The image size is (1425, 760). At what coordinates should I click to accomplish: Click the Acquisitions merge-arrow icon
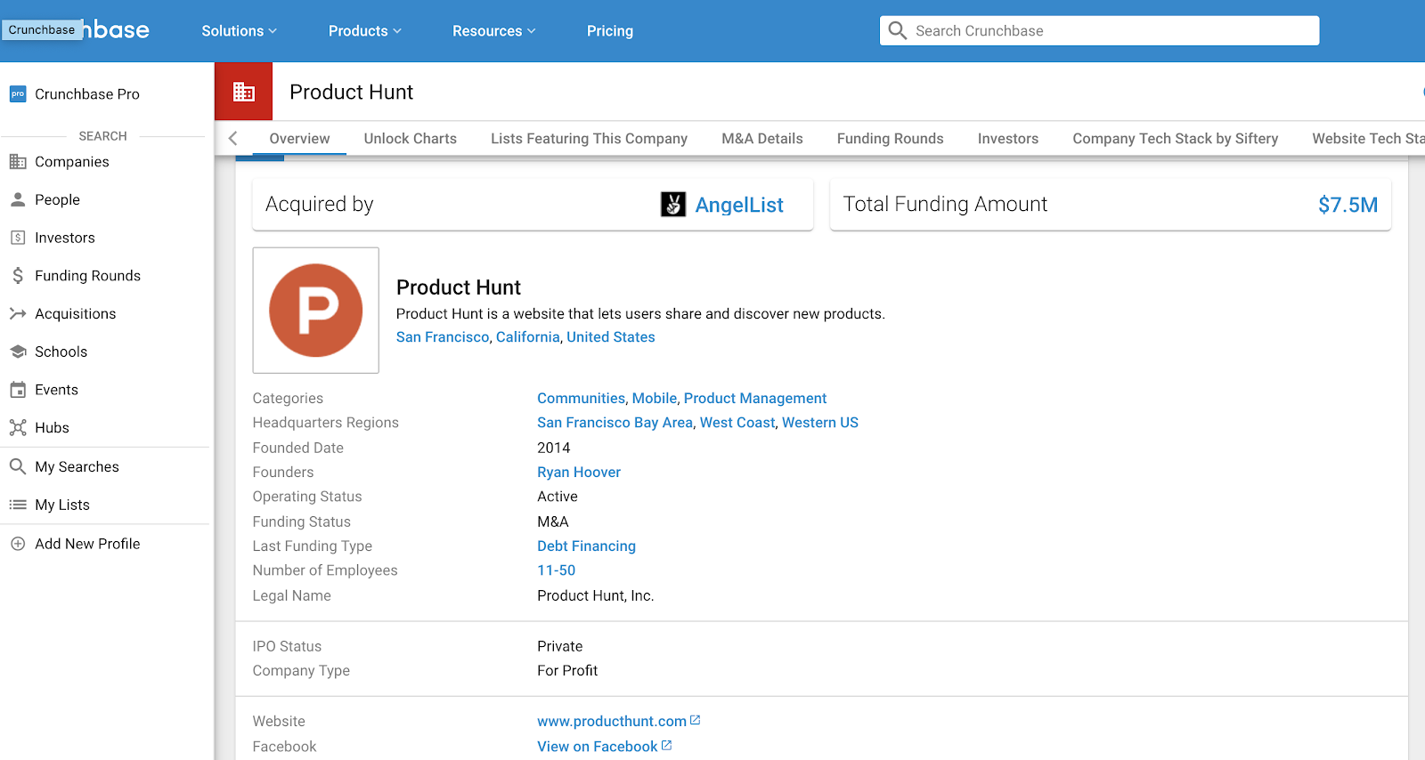click(18, 313)
